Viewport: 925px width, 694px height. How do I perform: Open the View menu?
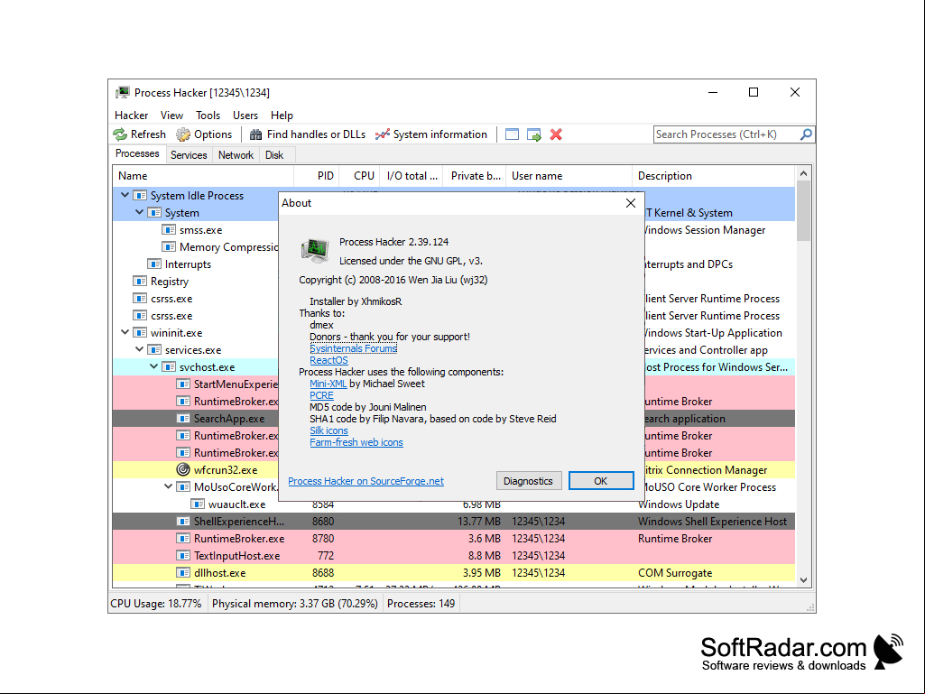pos(171,116)
